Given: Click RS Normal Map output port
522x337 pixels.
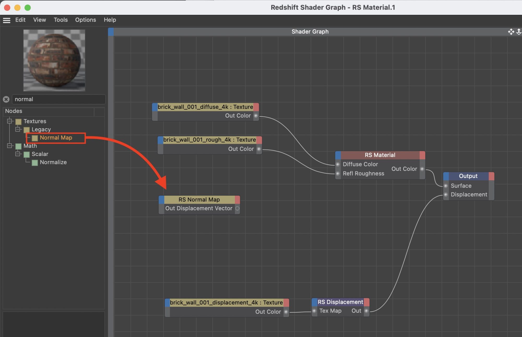Looking at the screenshot, I should click(237, 208).
